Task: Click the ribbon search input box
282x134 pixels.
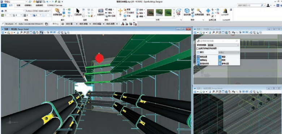Action: (251, 5)
